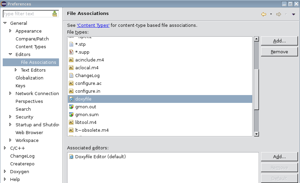
Task: Select Content Types in the tree
Action: coord(31,47)
